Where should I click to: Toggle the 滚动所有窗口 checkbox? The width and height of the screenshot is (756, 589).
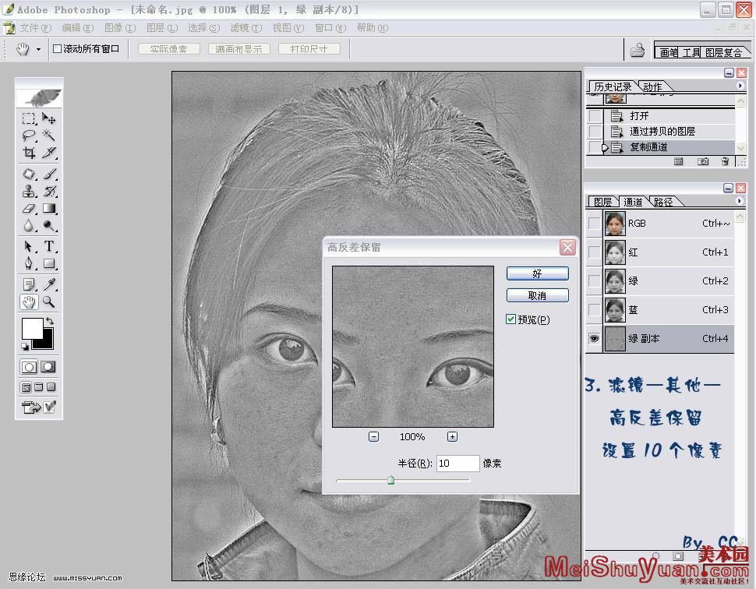tap(58, 49)
